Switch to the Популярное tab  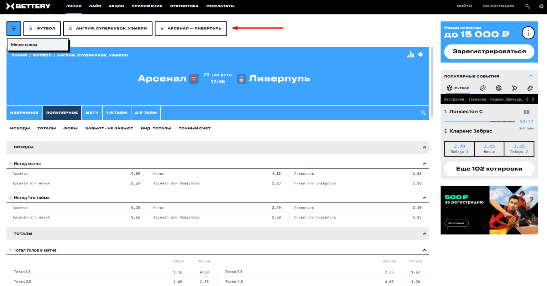pos(62,113)
